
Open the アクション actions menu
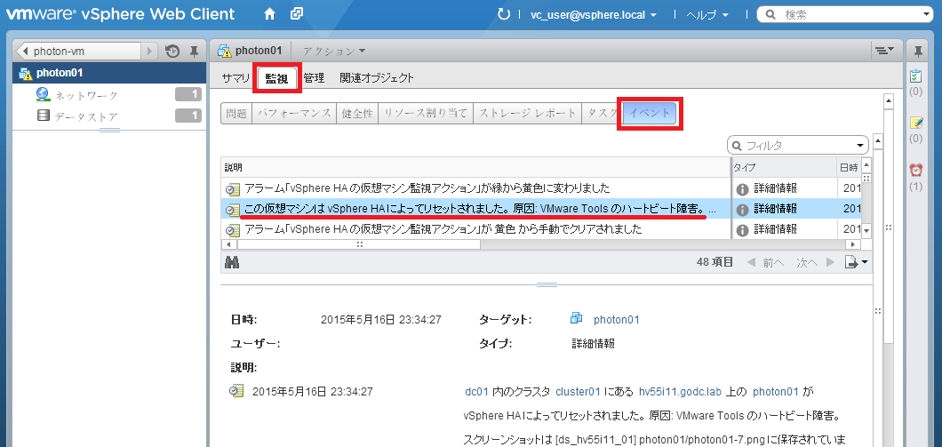point(334,51)
